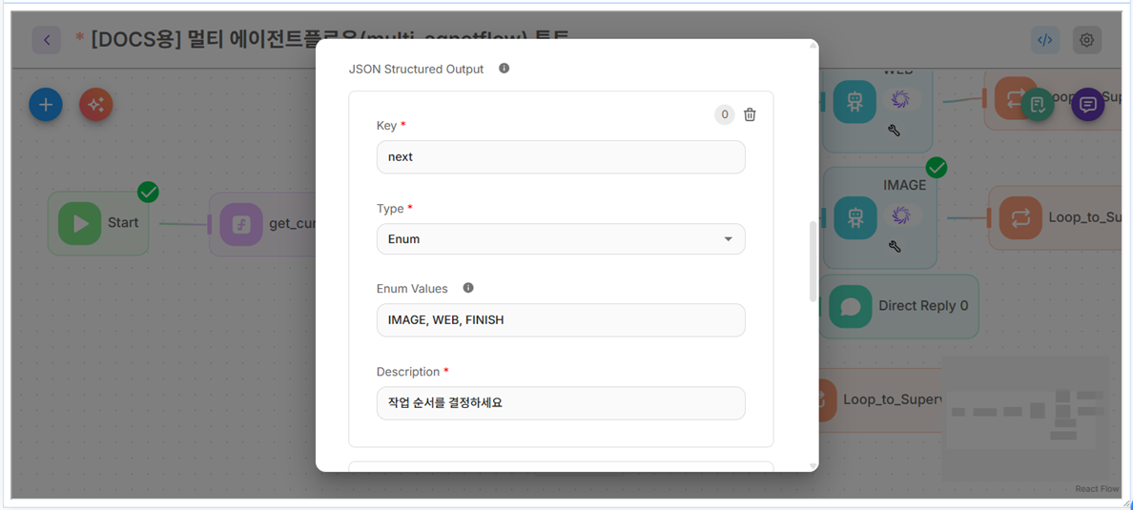
Task: Focus the Key field containing next
Action: tap(561, 156)
